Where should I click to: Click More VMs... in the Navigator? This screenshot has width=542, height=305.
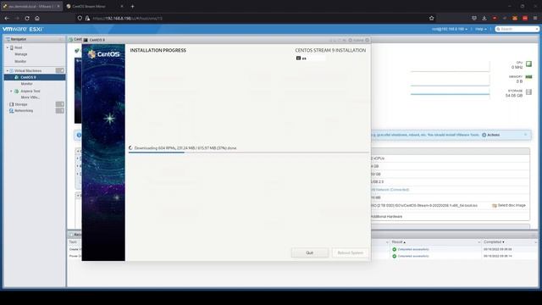(x=30, y=97)
